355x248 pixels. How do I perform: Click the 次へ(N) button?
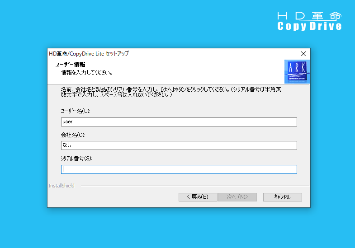click(x=237, y=197)
